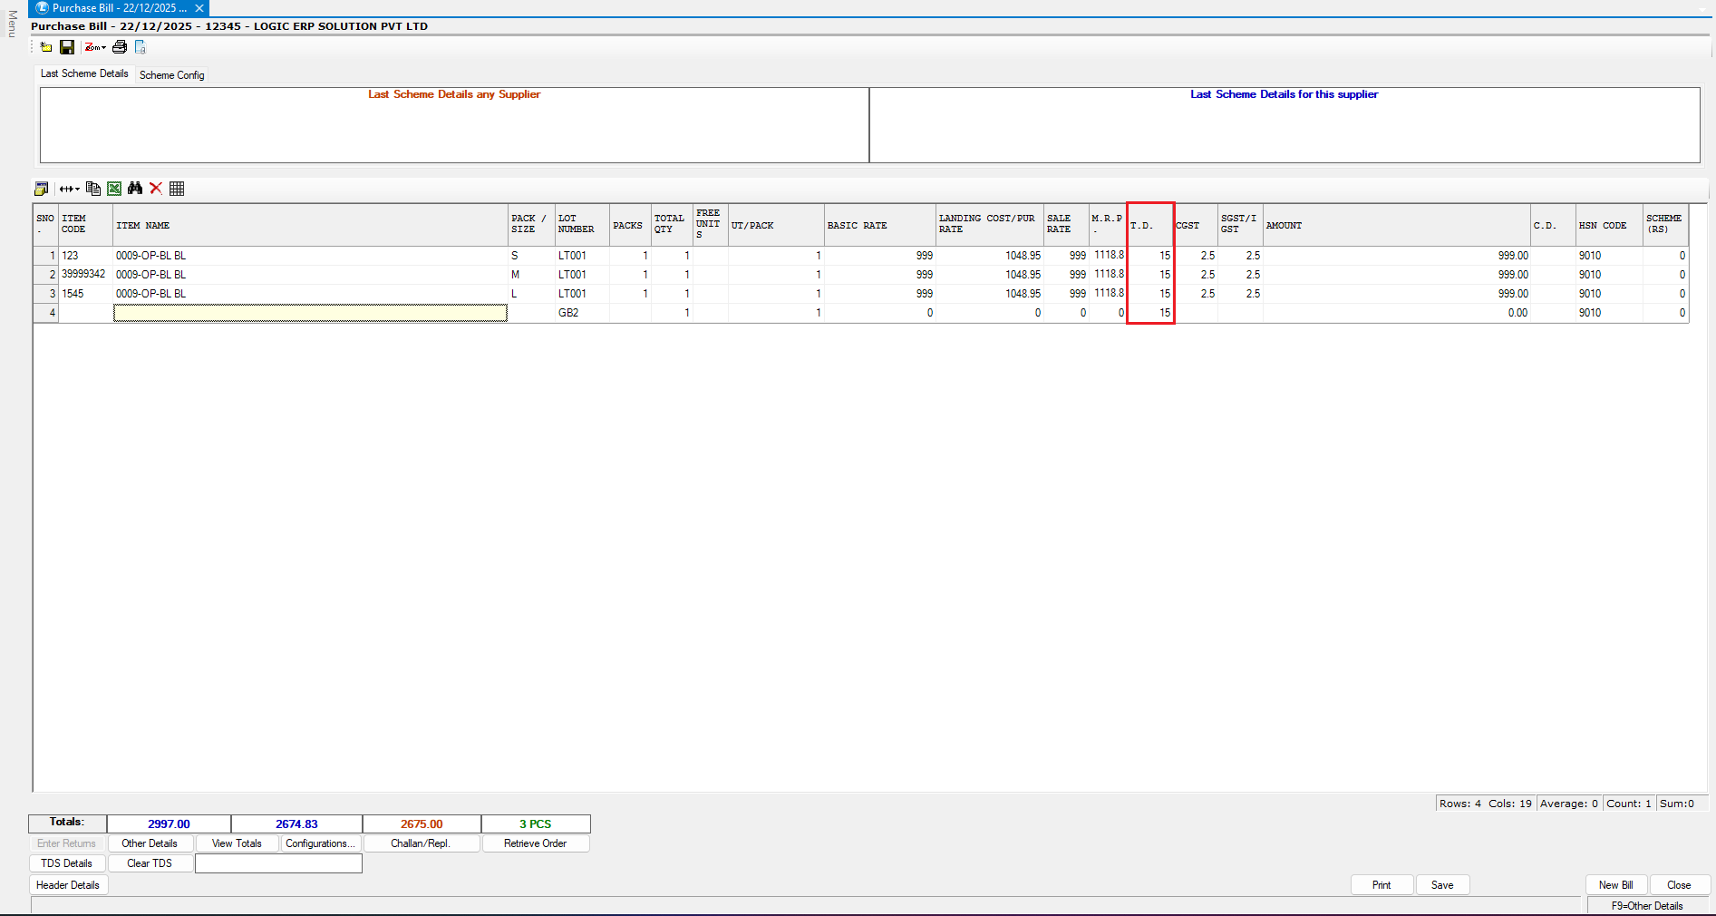Open the Configurations... button
This screenshot has height=916, width=1716.
(x=320, y=843)
